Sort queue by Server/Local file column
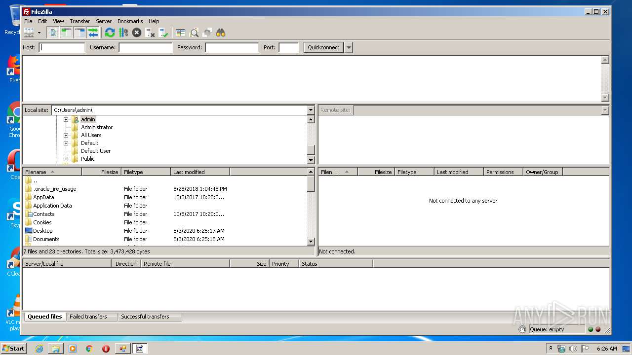The image size is (632, 355). tap(67, 264)
